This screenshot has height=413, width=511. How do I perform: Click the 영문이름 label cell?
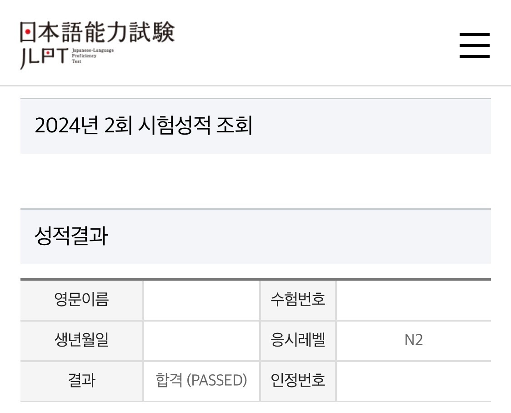[81, 300]
